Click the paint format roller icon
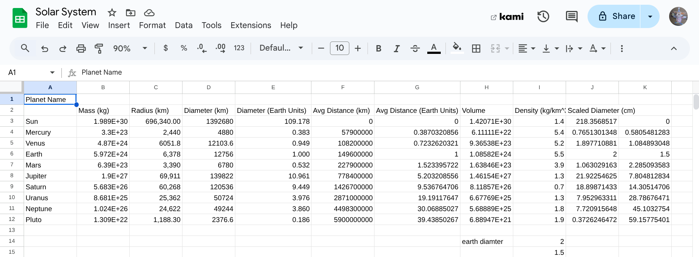This screenshot has height=257, width=699. pyautogui.click(x=99, y=48)
